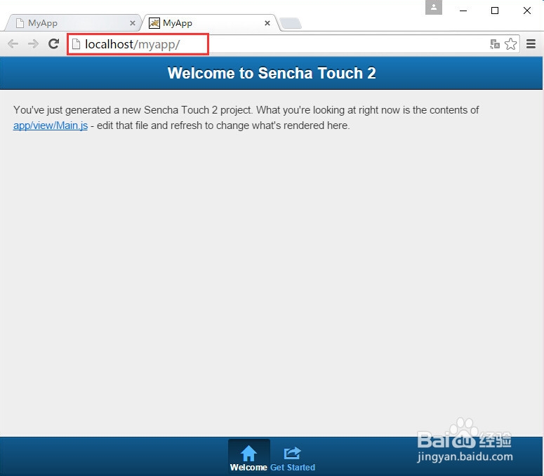Screen dimensions: 544x476
Task: Open a new browser tab
Action: 291,23
